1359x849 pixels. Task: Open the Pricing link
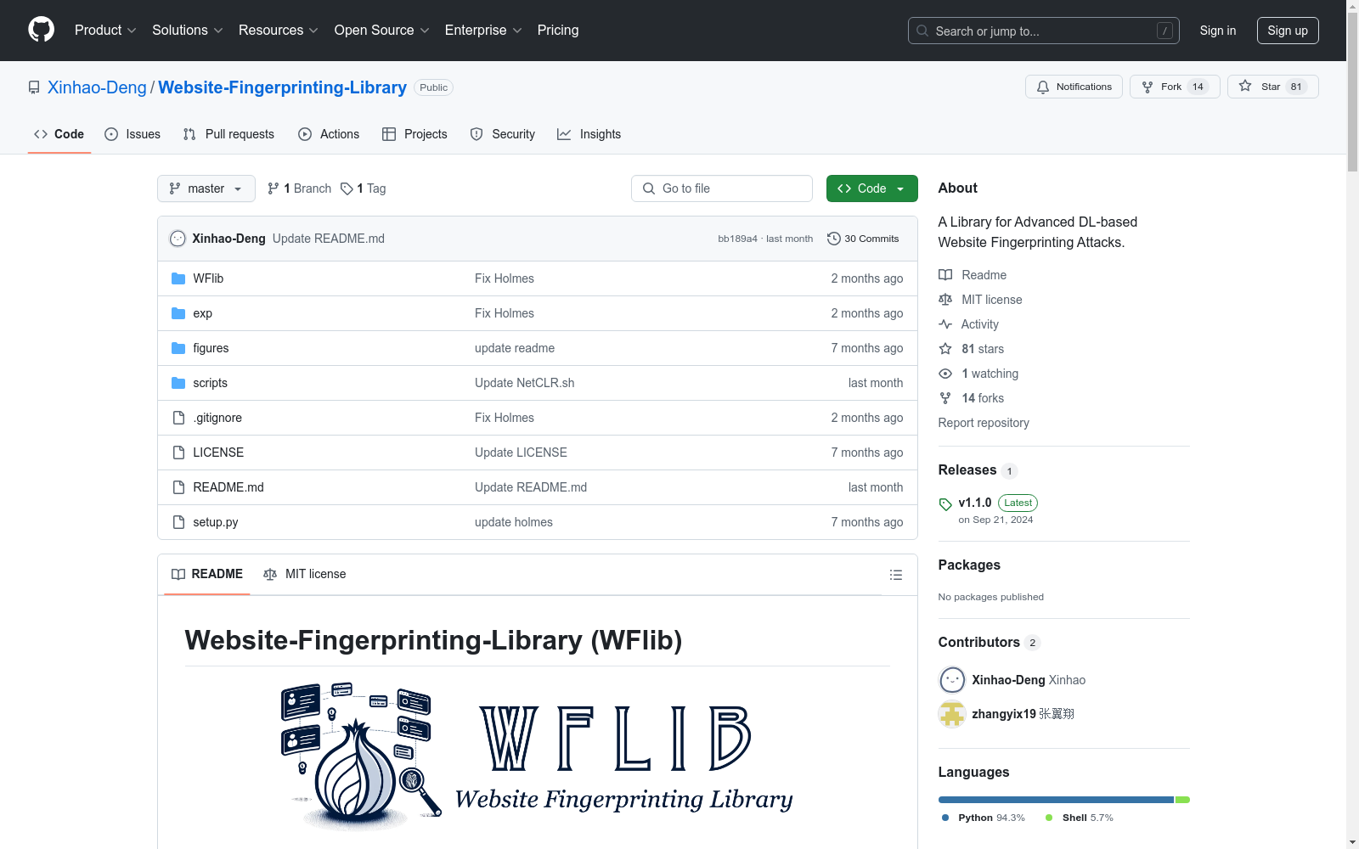tap(558, 30)
